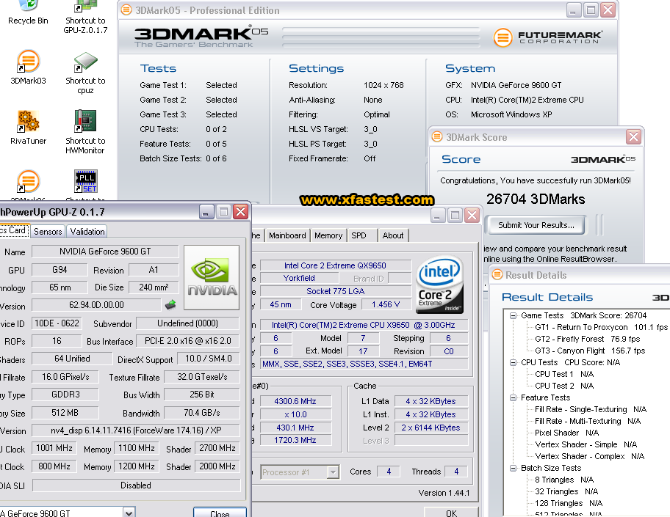Click the Bandwidth value 70.4 GB/s

(202, 412)
